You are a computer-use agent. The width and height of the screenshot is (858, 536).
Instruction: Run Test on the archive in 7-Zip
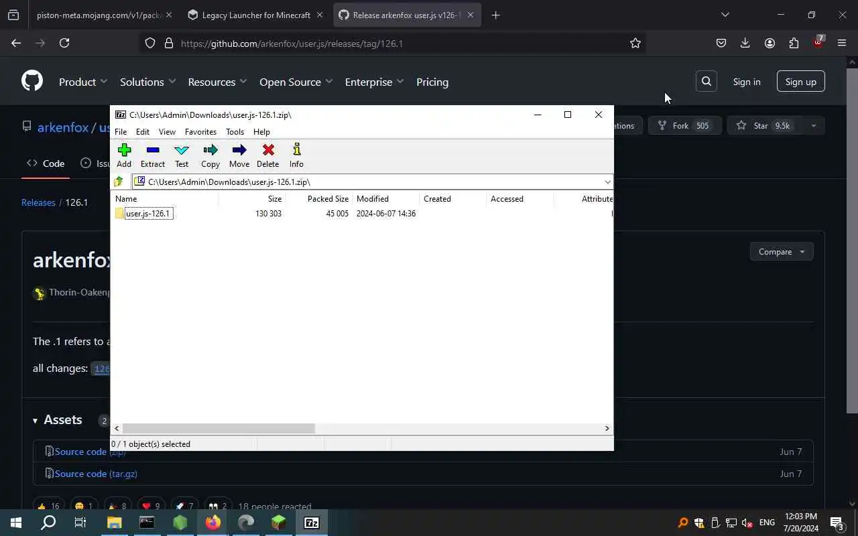(x=182, y=155)
